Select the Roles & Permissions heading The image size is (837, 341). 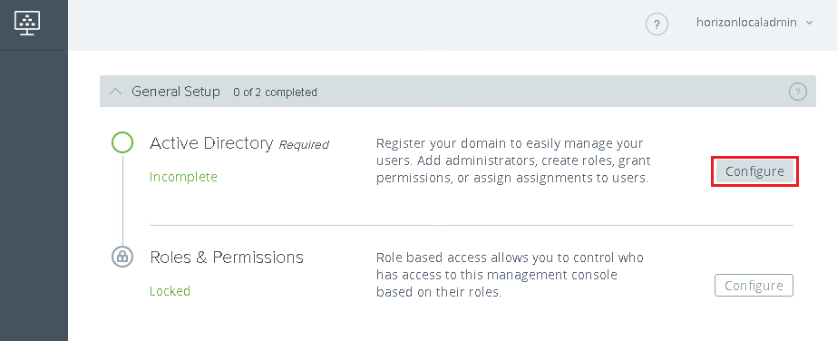point(227,258)
